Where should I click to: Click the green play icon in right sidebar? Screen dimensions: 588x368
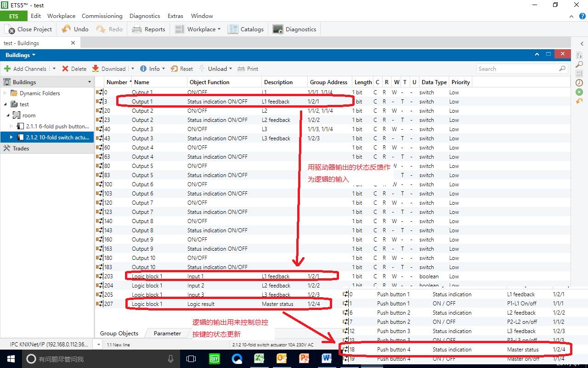579,92
